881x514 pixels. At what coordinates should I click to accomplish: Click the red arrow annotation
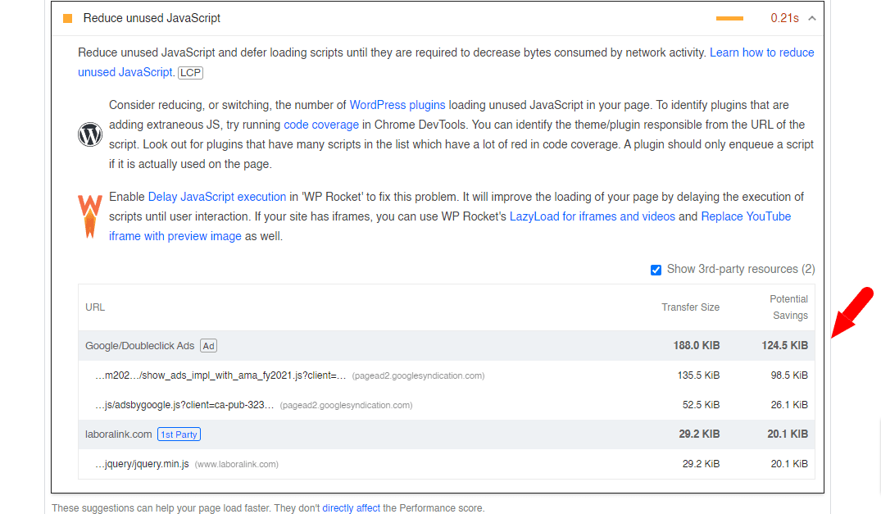coord(851,312)
